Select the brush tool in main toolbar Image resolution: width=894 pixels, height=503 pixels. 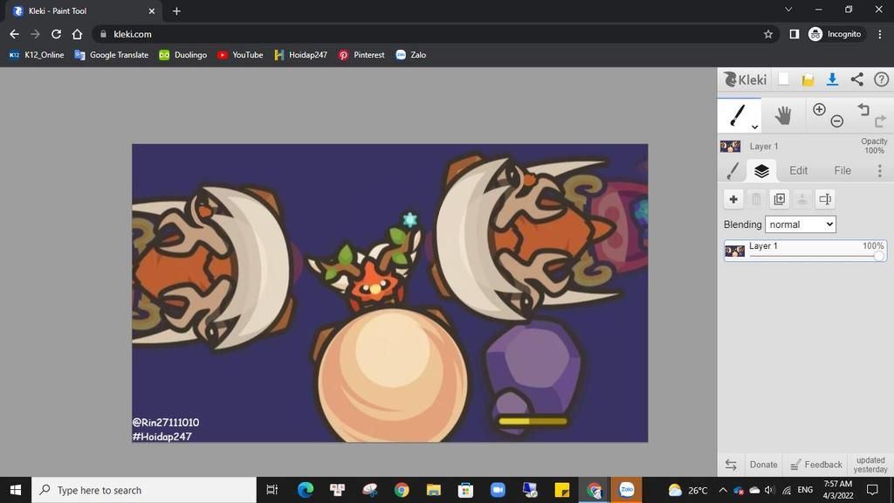pyautogui.click(x=739, y=115)
